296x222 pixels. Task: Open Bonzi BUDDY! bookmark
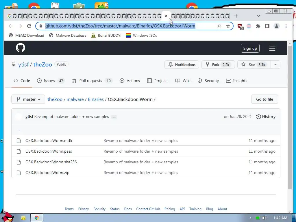coord(106,36)
